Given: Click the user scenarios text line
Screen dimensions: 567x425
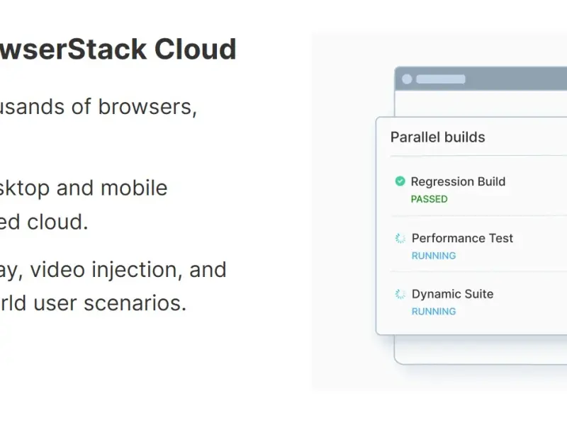Looking at the screenshot, I should tap(94, 303).
